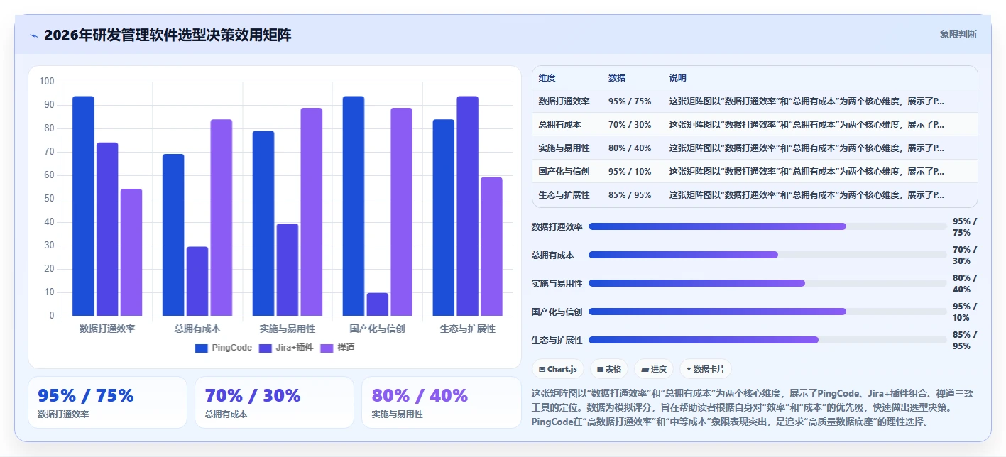The image size is (1006, 457).
Task: Click Jira+插件 bar for 数据打通效率 in chart
Action: [107, 229]
